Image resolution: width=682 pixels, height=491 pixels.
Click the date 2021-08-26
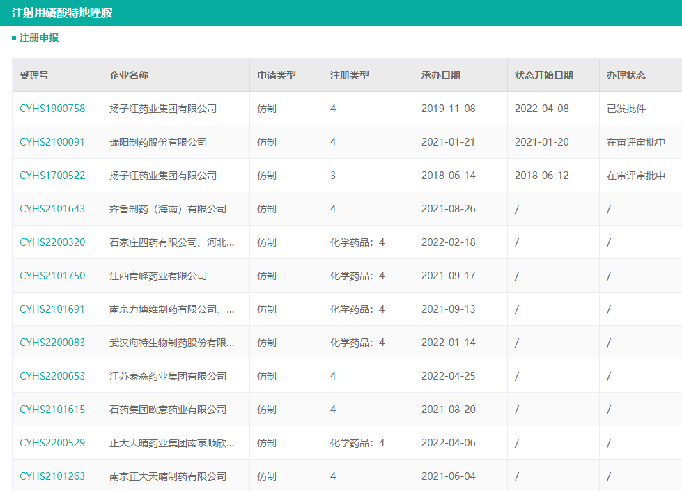449,209
